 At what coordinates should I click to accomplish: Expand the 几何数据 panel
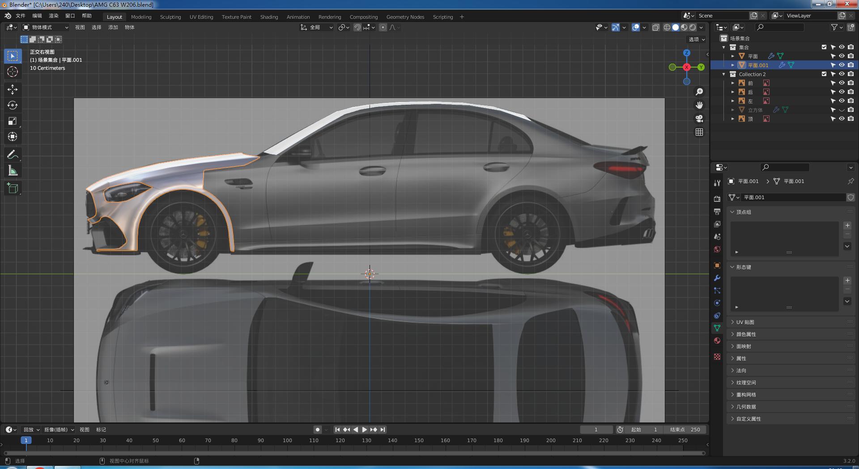click(732, 407)
